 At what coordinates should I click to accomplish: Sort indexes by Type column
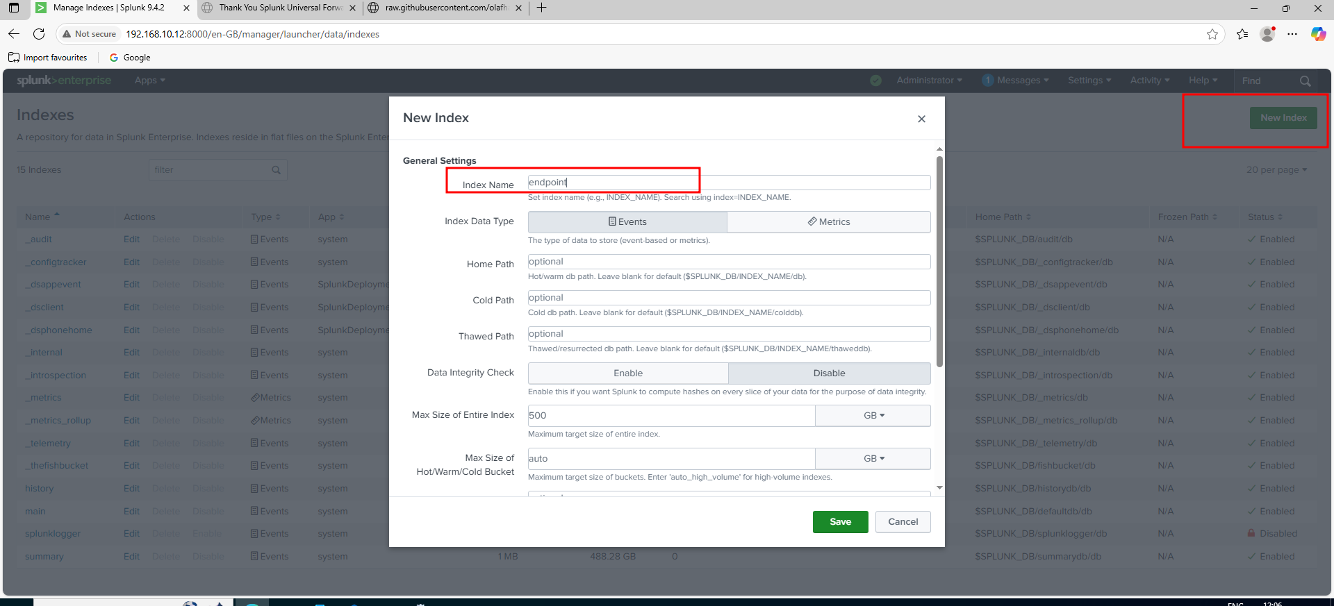[x=265, y=217]
